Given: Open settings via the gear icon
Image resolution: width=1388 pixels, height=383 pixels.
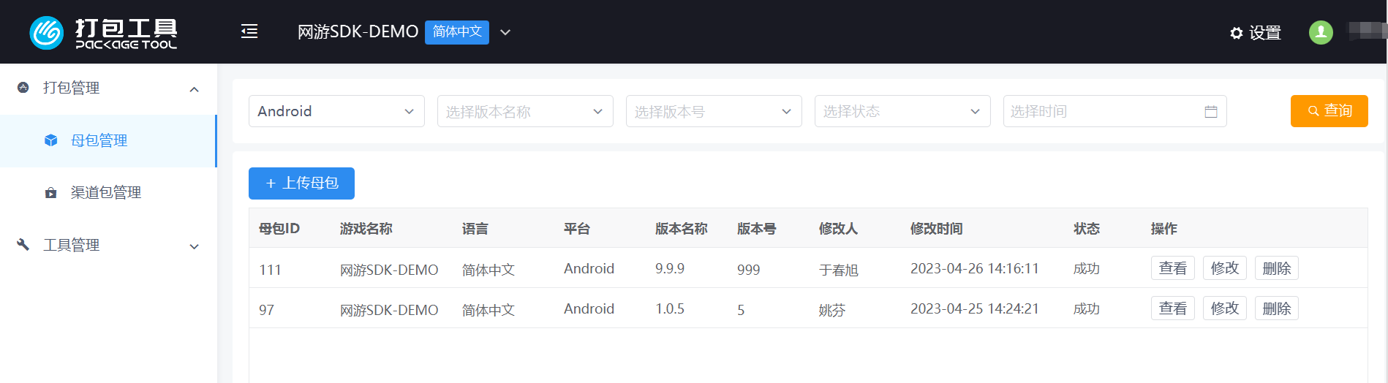Looking at the screenshot, I should tap(1237, 33).
